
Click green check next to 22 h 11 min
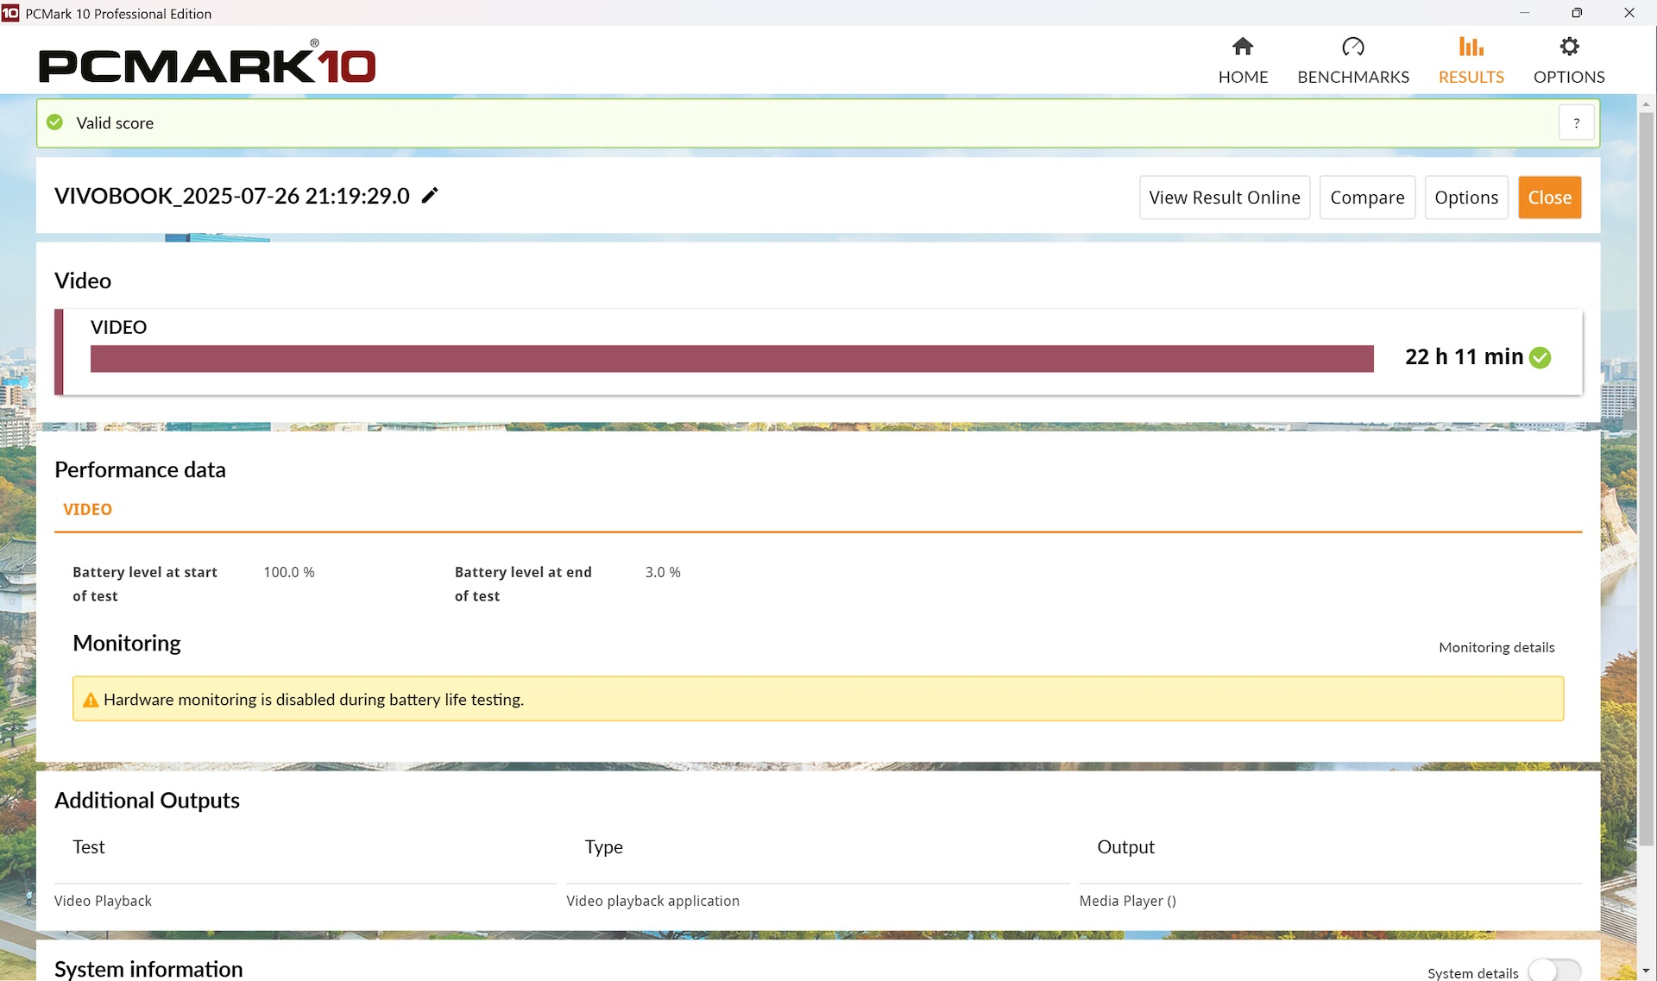(1540, 357)
